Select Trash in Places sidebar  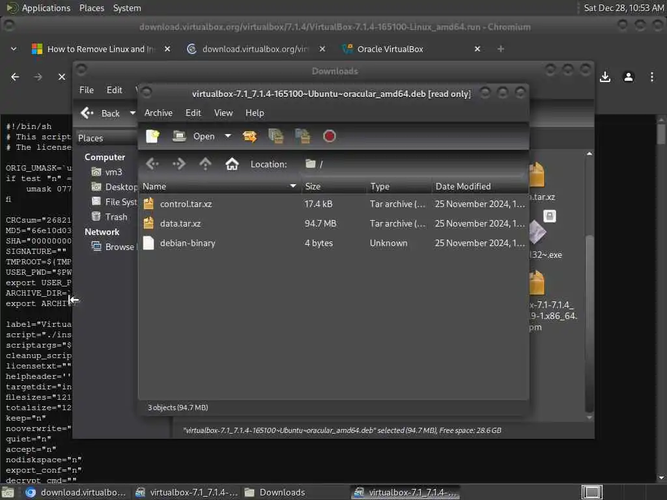(x=109, y=217)
